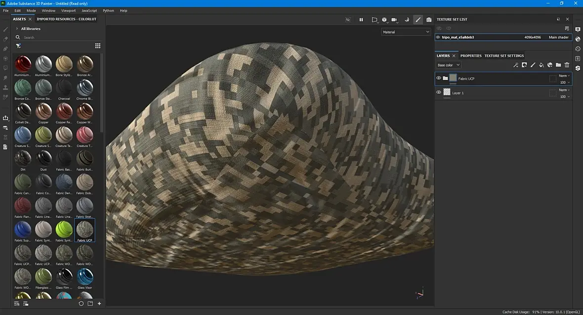
Task: Switch to the Texture Set Settings tab
Action: click(x=503, y=56)
